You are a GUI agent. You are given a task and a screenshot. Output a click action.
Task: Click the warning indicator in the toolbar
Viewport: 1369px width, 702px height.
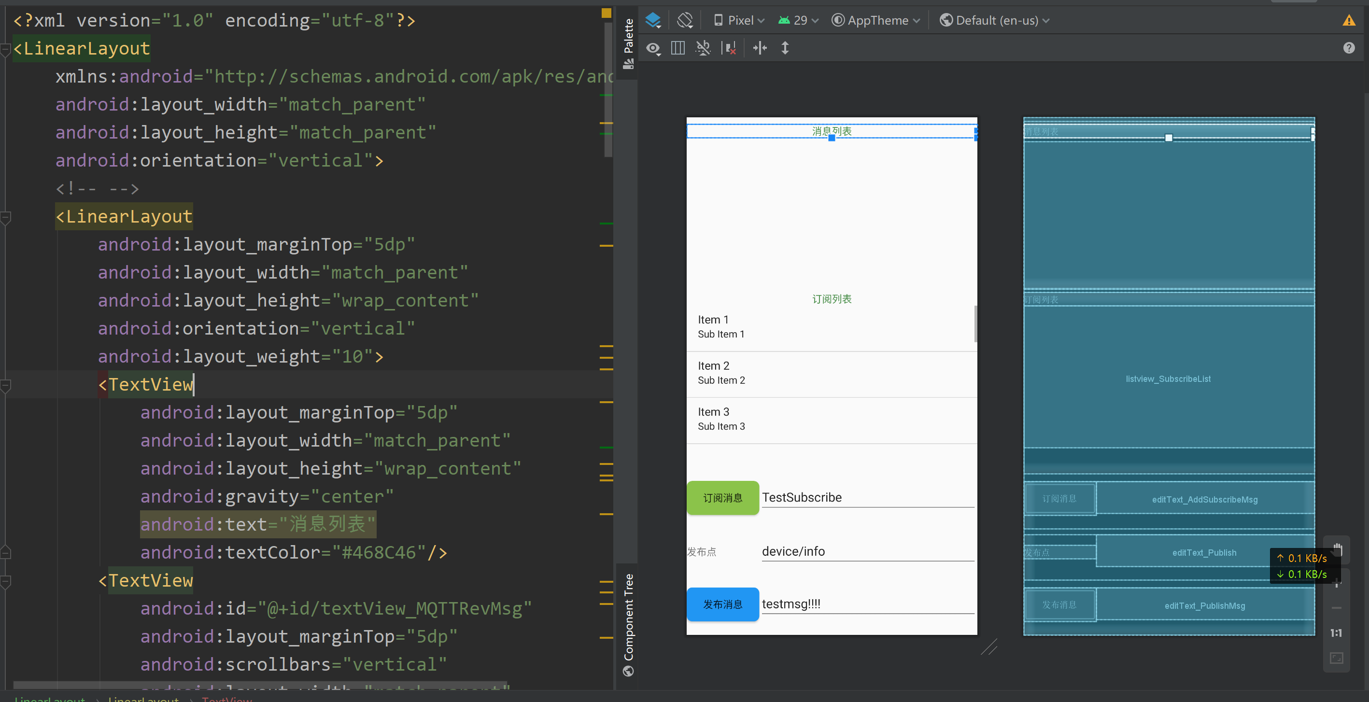point(1349,20)
